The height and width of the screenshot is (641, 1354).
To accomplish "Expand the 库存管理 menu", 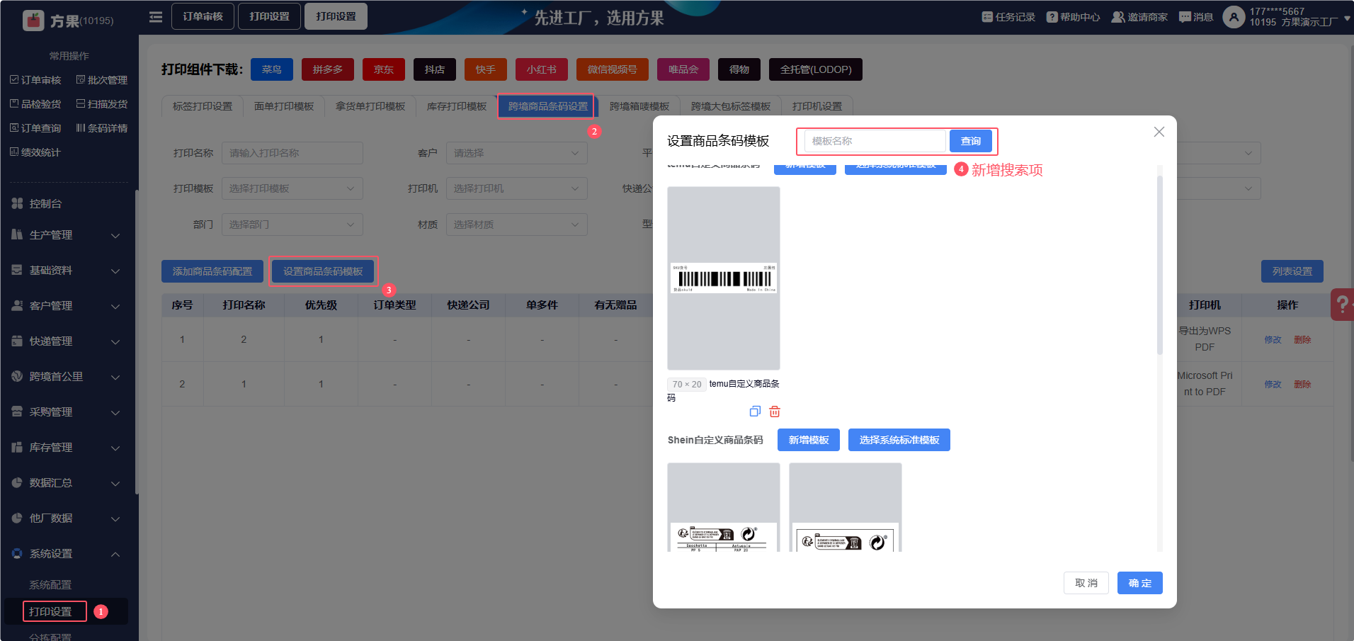I will point(67,447).
